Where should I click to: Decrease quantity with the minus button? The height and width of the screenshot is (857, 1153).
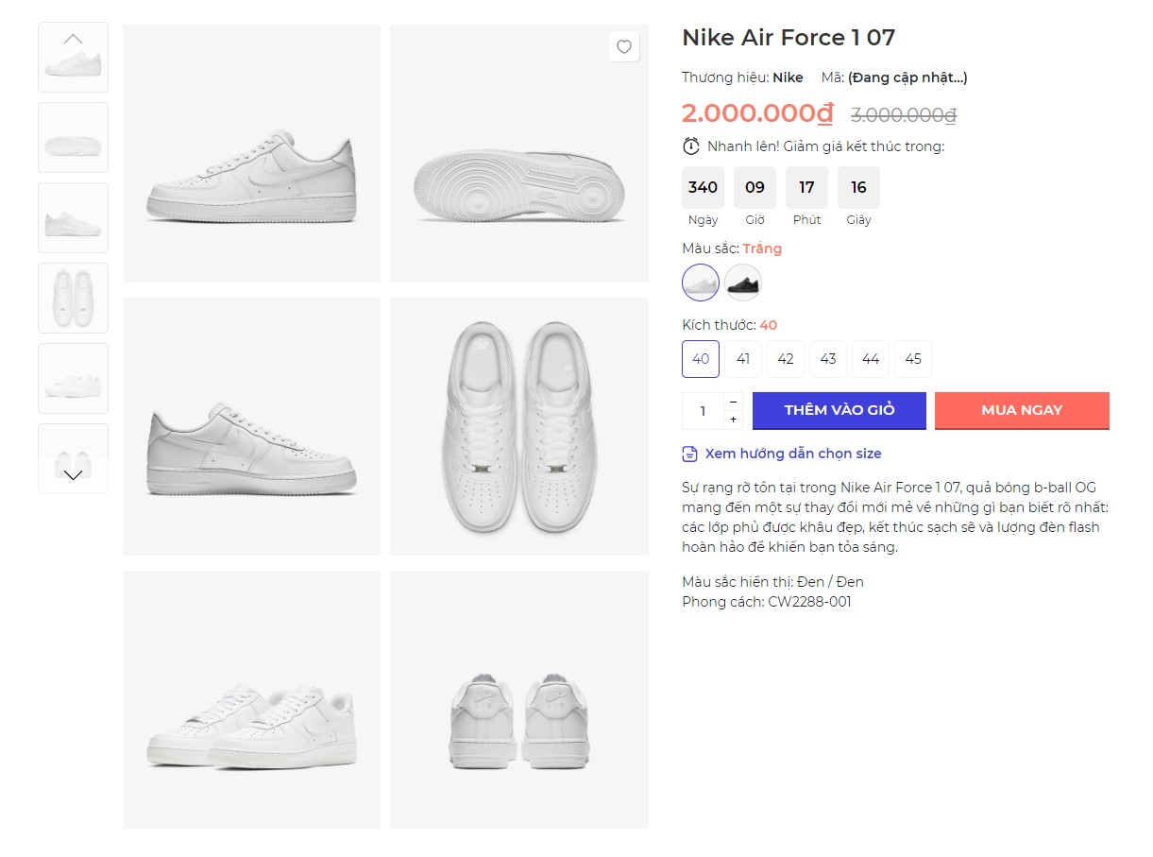[x=733, y=402]
